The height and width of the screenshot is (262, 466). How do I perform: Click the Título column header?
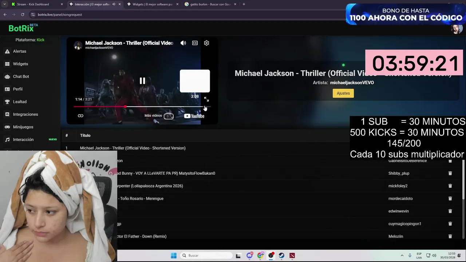[85, 135]
